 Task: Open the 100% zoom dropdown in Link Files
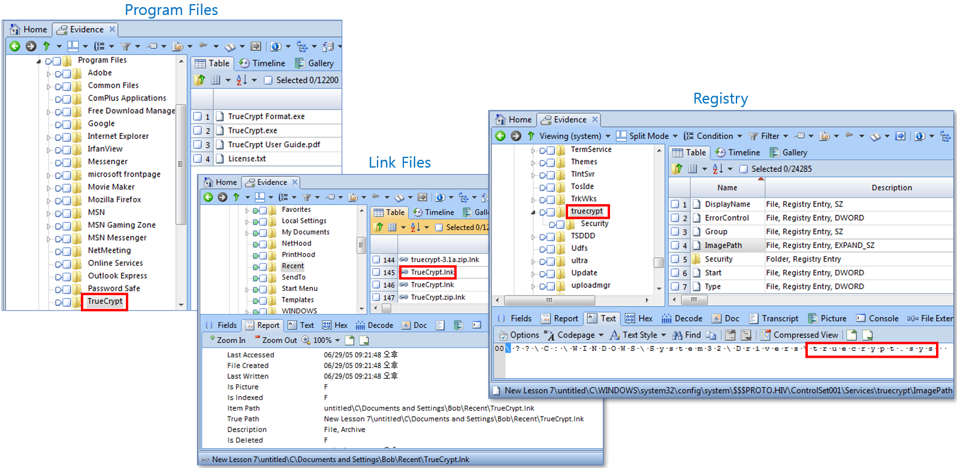point(337,341)
